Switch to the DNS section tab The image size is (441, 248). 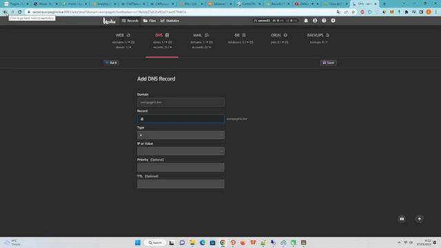(162, 41)
